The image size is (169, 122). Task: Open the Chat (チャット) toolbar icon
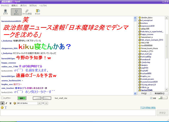37,12
